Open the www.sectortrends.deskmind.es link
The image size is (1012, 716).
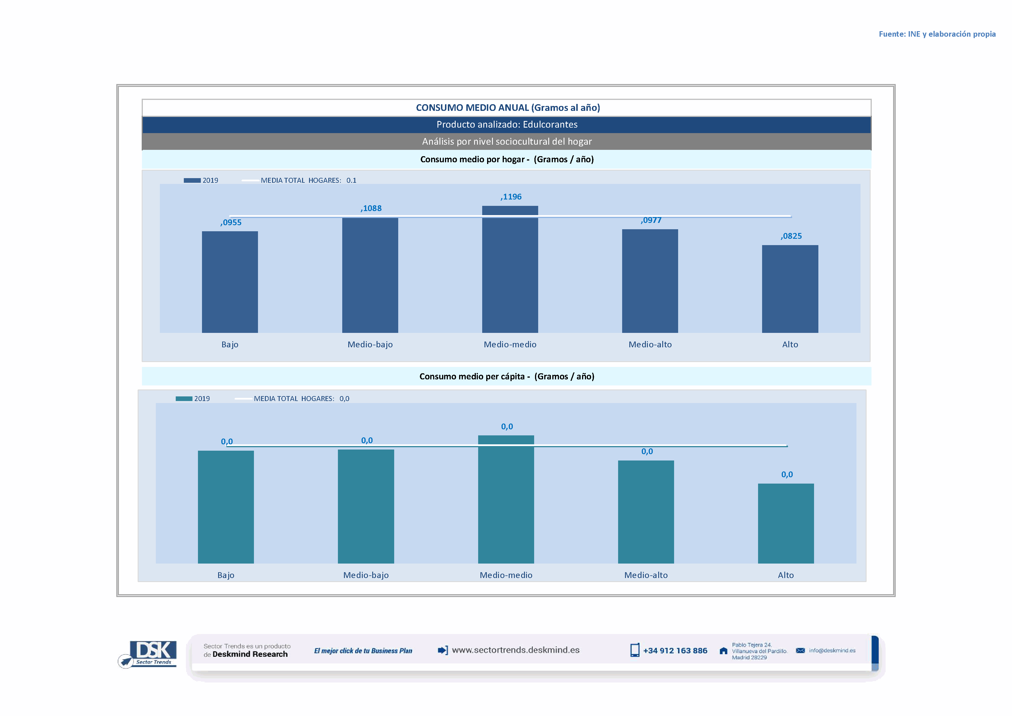[x=516, y=650]
